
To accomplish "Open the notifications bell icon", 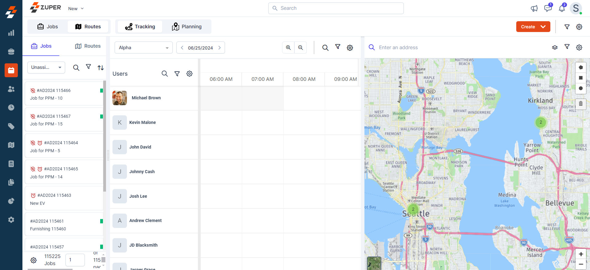I will pyautogui.click(x=562, y=8).
